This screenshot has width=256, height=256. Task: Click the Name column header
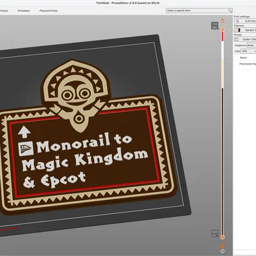pos(243,58)
